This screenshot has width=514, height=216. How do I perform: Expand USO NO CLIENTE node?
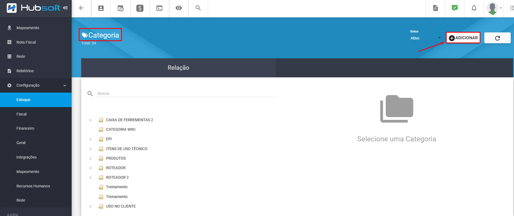[x=91, y=206]
